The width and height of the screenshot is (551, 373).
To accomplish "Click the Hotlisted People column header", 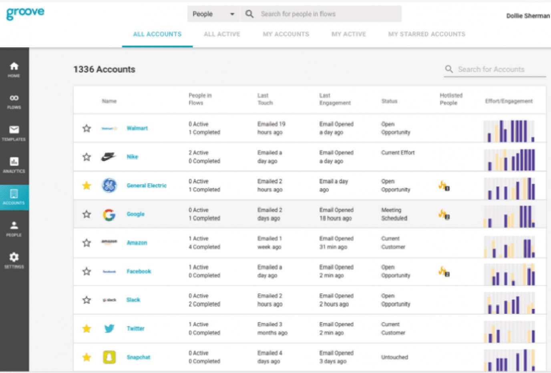I will (x=451, y=99).
